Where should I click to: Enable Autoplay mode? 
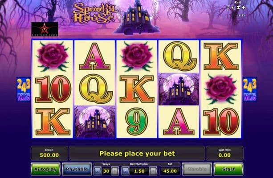tap(45, 169)
